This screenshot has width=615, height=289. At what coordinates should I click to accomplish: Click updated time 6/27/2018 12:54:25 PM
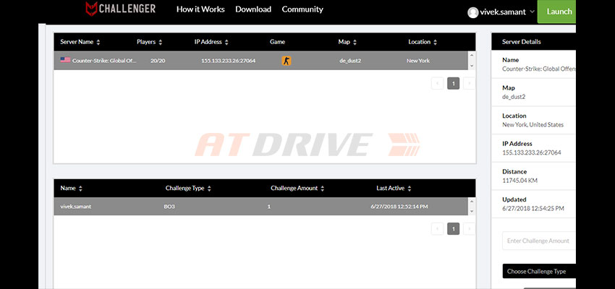tap(533, 209)
